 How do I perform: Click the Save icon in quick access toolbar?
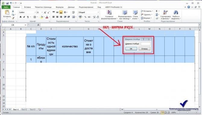tap(7, 3)
